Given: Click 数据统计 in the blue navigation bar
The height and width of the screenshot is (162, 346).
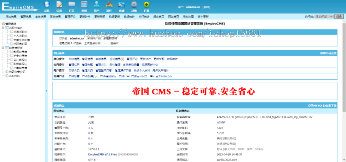Looking at the screenshot, I should pos(129,16).
